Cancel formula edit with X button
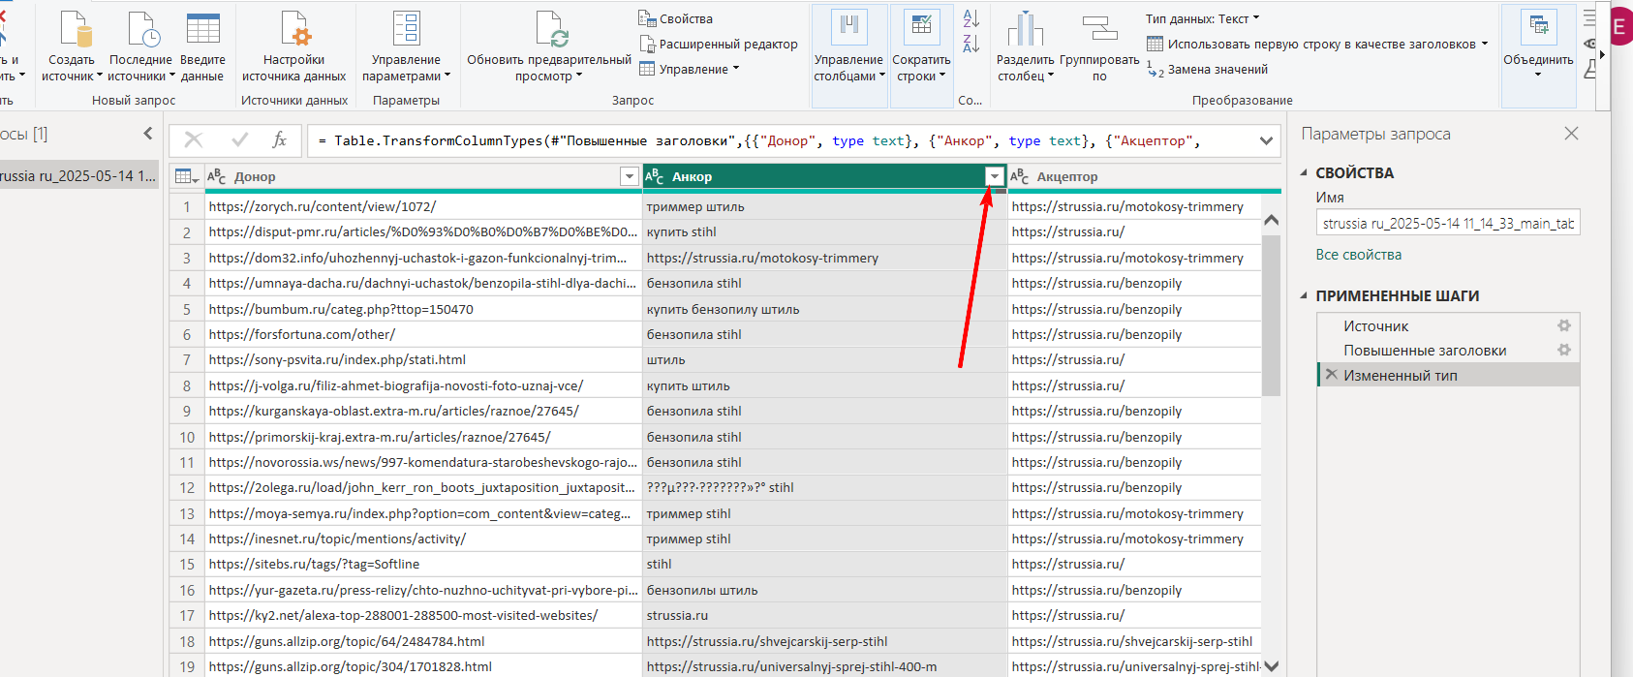 pos(194,140)
